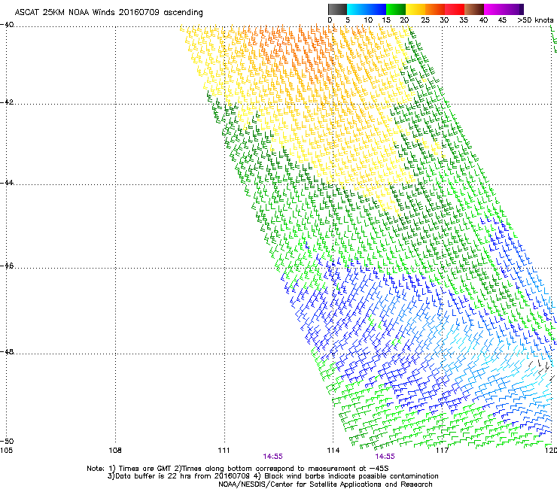Click the latitude label '-46'
The height and width of the screenshot is (489, 557).
click(7, 266)
